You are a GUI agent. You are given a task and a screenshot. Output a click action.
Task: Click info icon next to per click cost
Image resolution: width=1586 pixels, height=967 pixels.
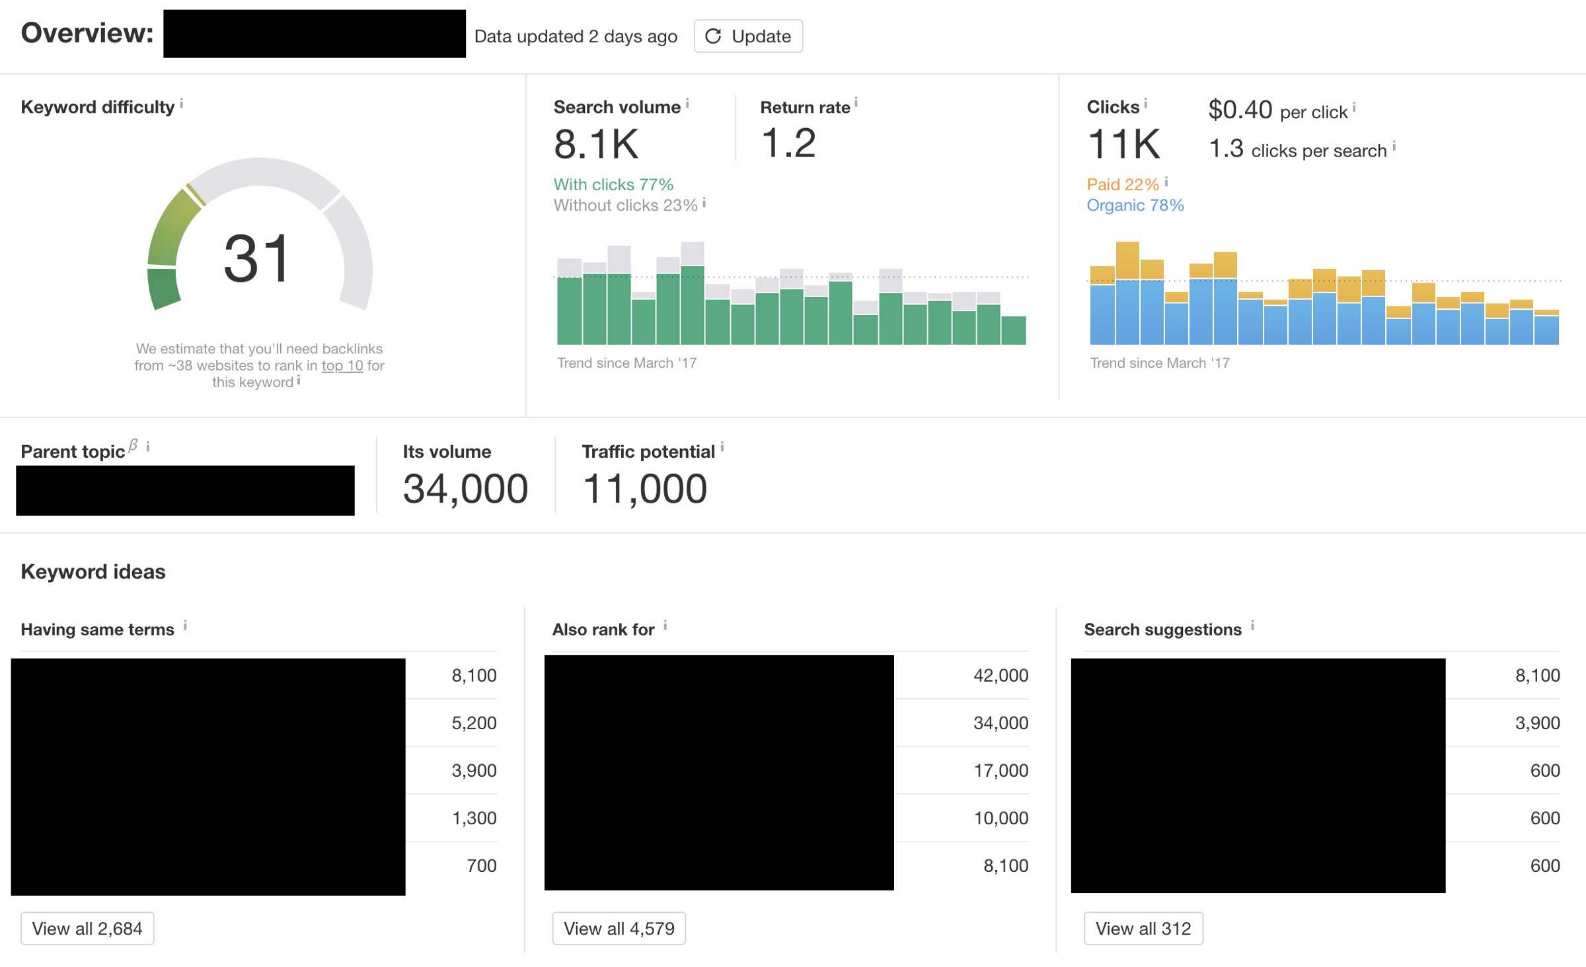point(1354,108)
